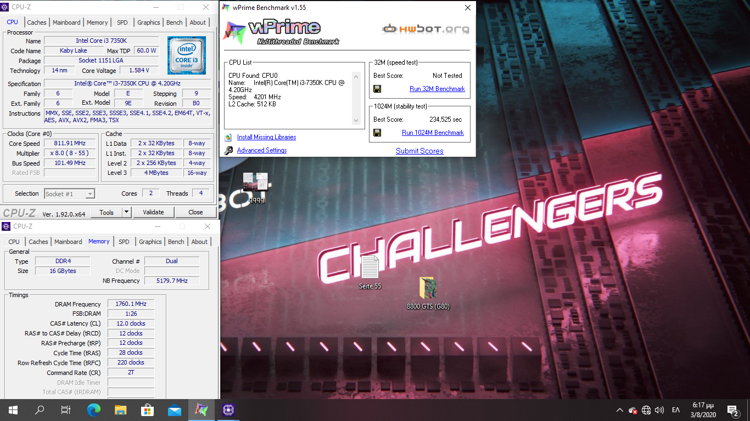
Task: Open File Explorer from taskbar
Action: coord(121,409)
